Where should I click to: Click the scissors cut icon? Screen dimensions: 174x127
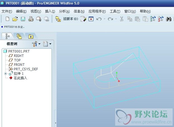coord(122,19)
